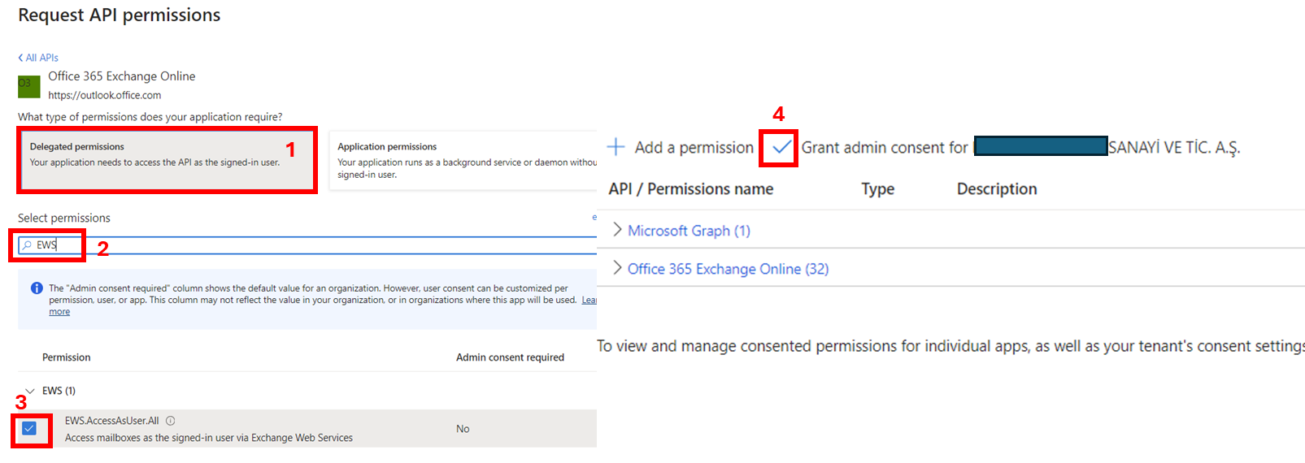1305x463 pixels.
Task: Click the search magnifier icon in permissions box
Action: point(27,245)
